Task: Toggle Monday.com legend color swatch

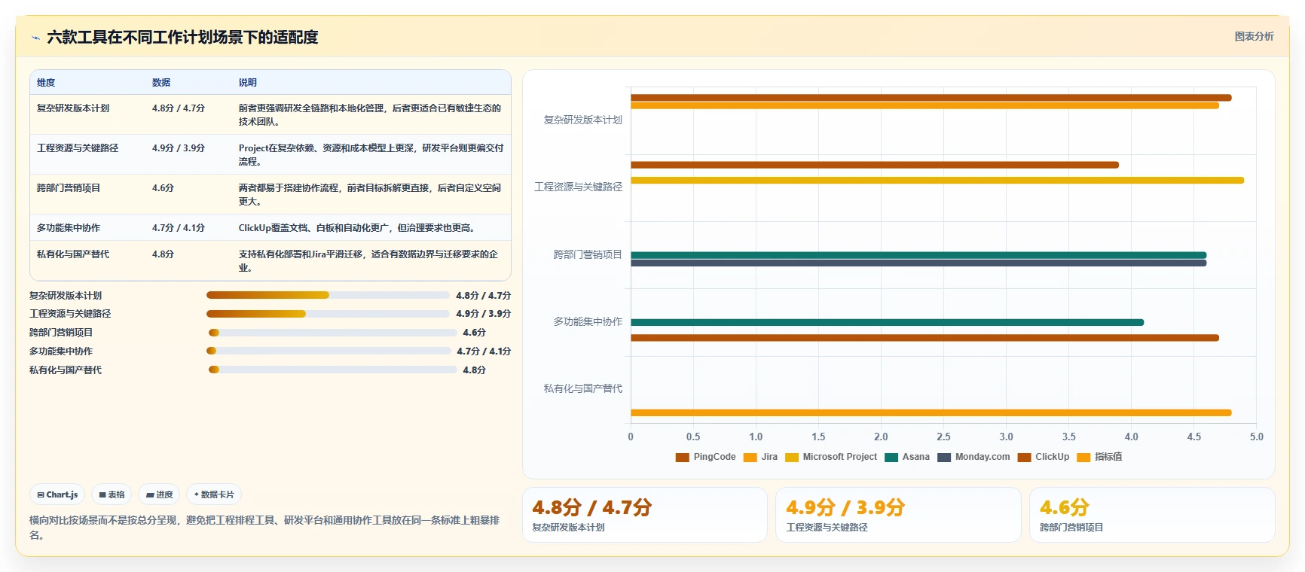Action: 944,457
